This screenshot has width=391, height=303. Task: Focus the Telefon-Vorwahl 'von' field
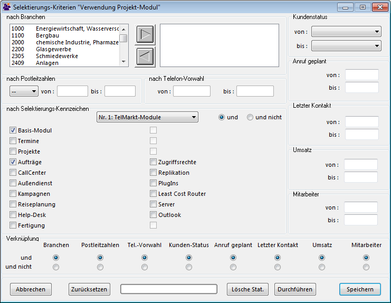[192, 91]
